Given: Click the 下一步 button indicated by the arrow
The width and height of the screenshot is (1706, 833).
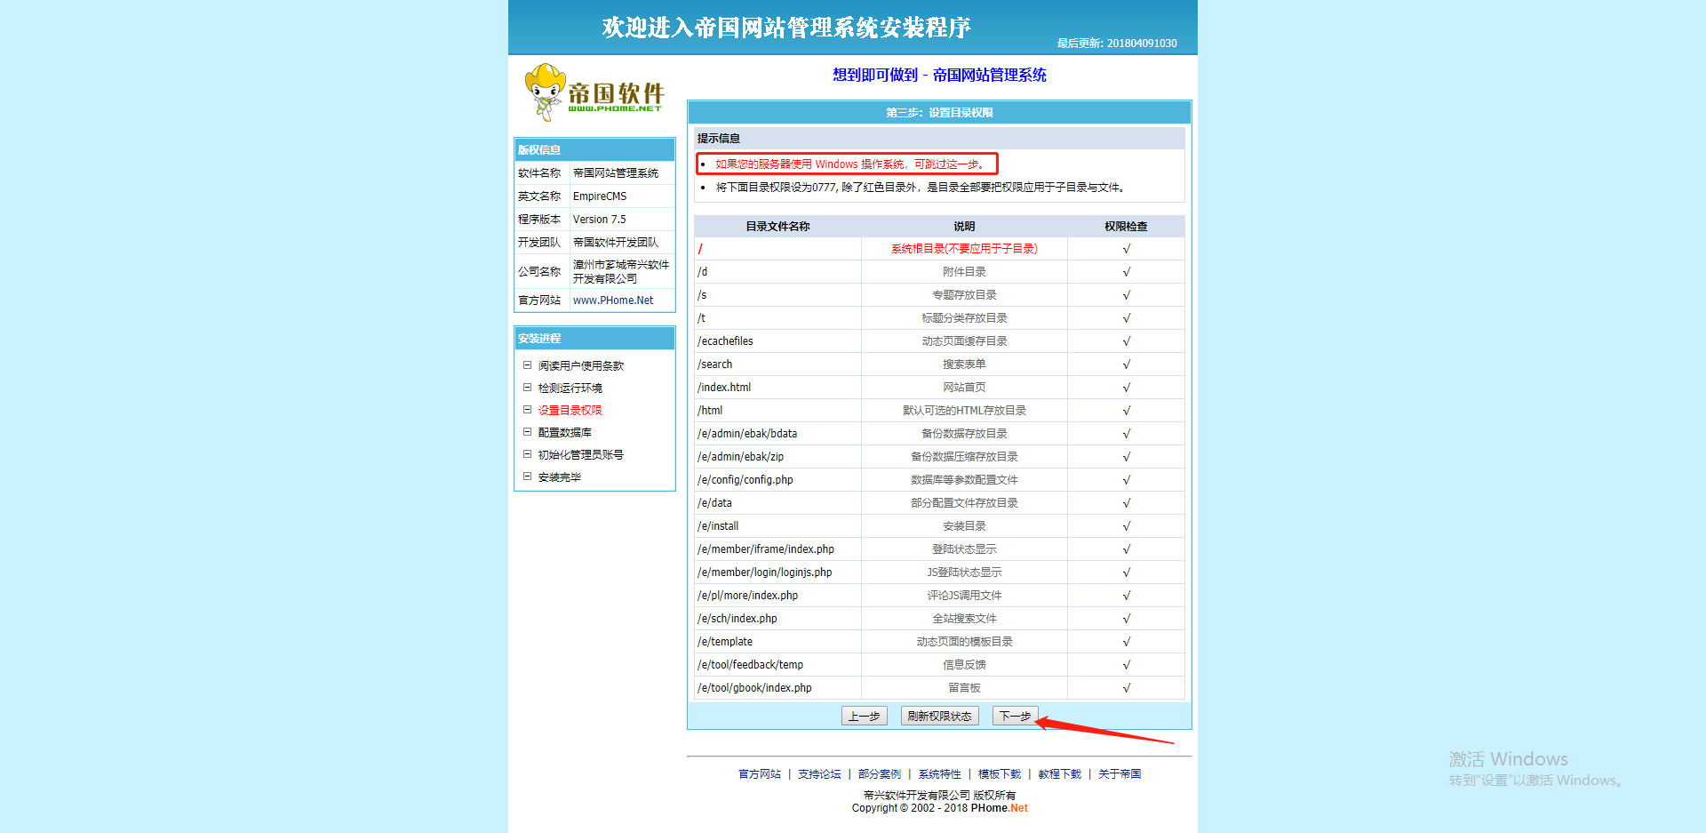Looking at the screenshot, I should click(1015, 716).
